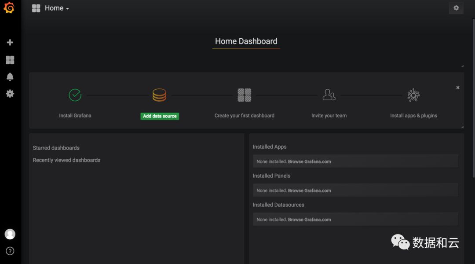This screenshot has height=264, width=475.
Task: Click the struck-through Install Grafana step
Action: [75, 115]
